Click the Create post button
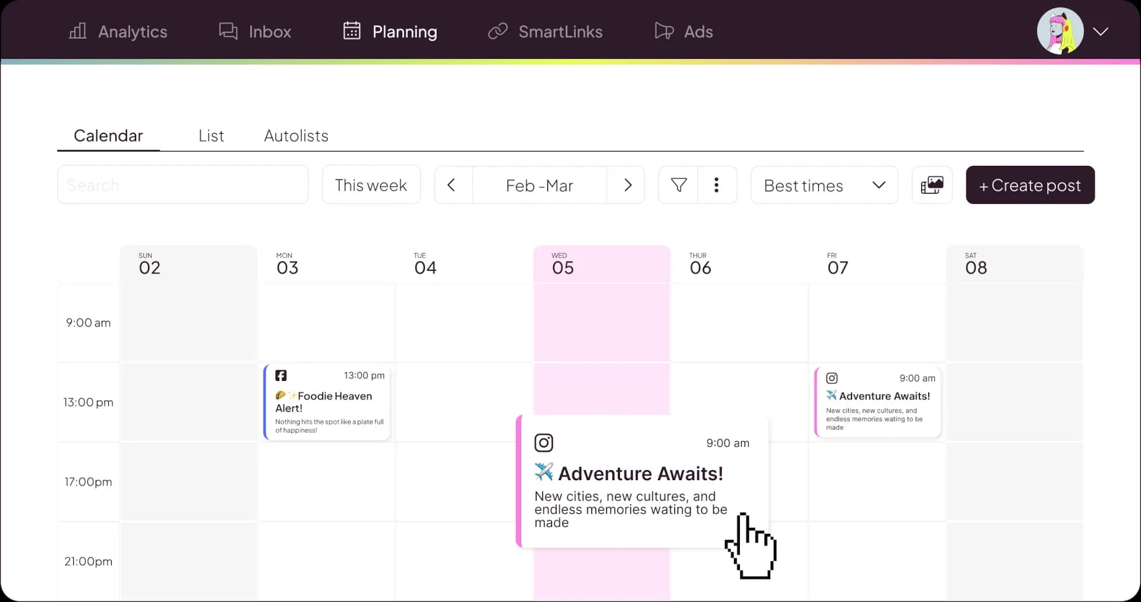Screen dimensions: 1141x602 (1030, 185)
